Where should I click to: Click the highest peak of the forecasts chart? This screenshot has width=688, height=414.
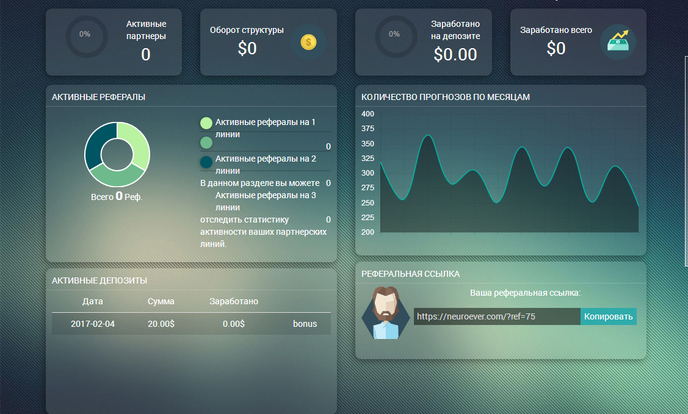(428, 136)
